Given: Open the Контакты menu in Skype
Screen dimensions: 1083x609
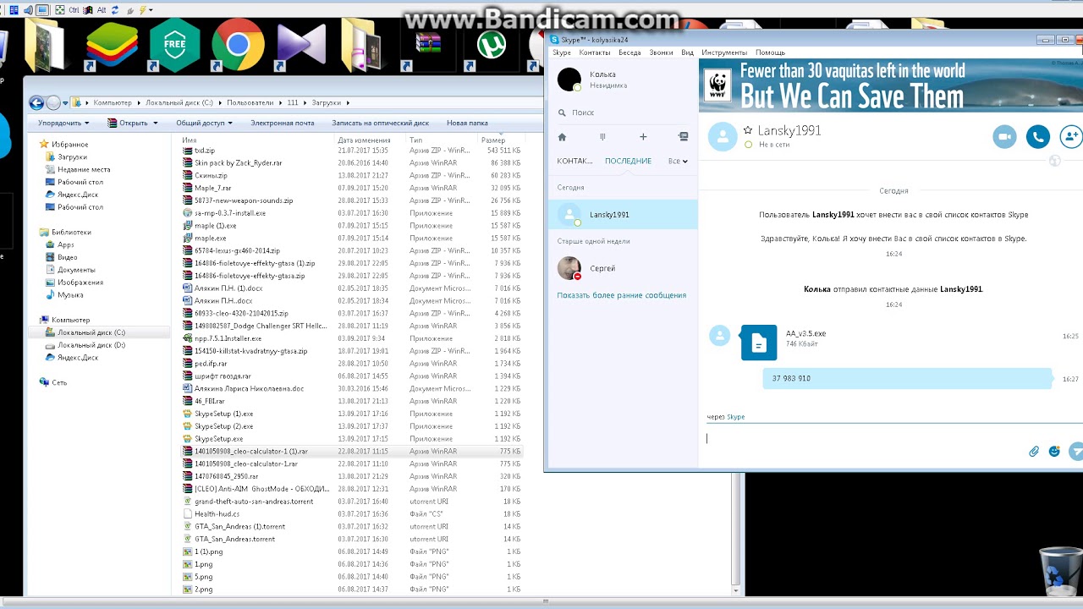Looking at the screenshot, I should tap(594, 52).
